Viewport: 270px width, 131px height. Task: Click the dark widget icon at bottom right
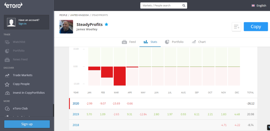coord(268,127)
